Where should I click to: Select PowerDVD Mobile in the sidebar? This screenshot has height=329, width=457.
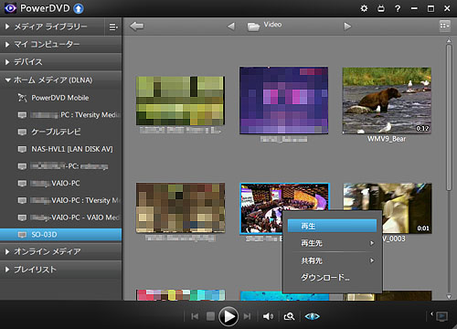tap(60, 98)
